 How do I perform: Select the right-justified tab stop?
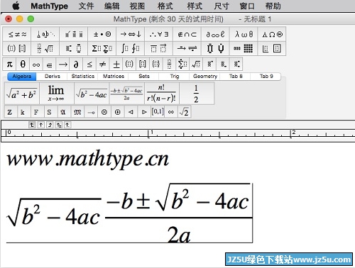click(50, 125)
